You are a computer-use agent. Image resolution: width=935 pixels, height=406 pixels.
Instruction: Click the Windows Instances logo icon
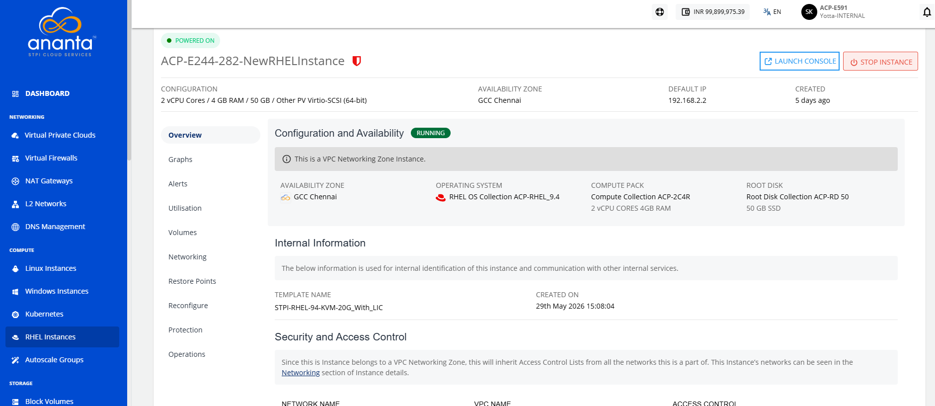click(15, 291)
